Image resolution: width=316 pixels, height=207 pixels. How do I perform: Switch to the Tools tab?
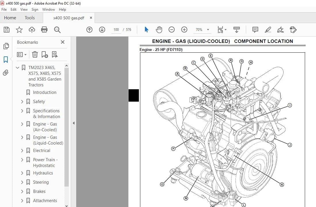pos(30,18)
